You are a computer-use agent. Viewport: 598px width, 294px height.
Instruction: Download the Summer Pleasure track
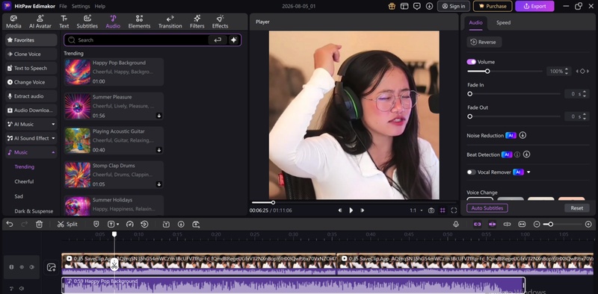pyautogui.click(x=159, y=116)
